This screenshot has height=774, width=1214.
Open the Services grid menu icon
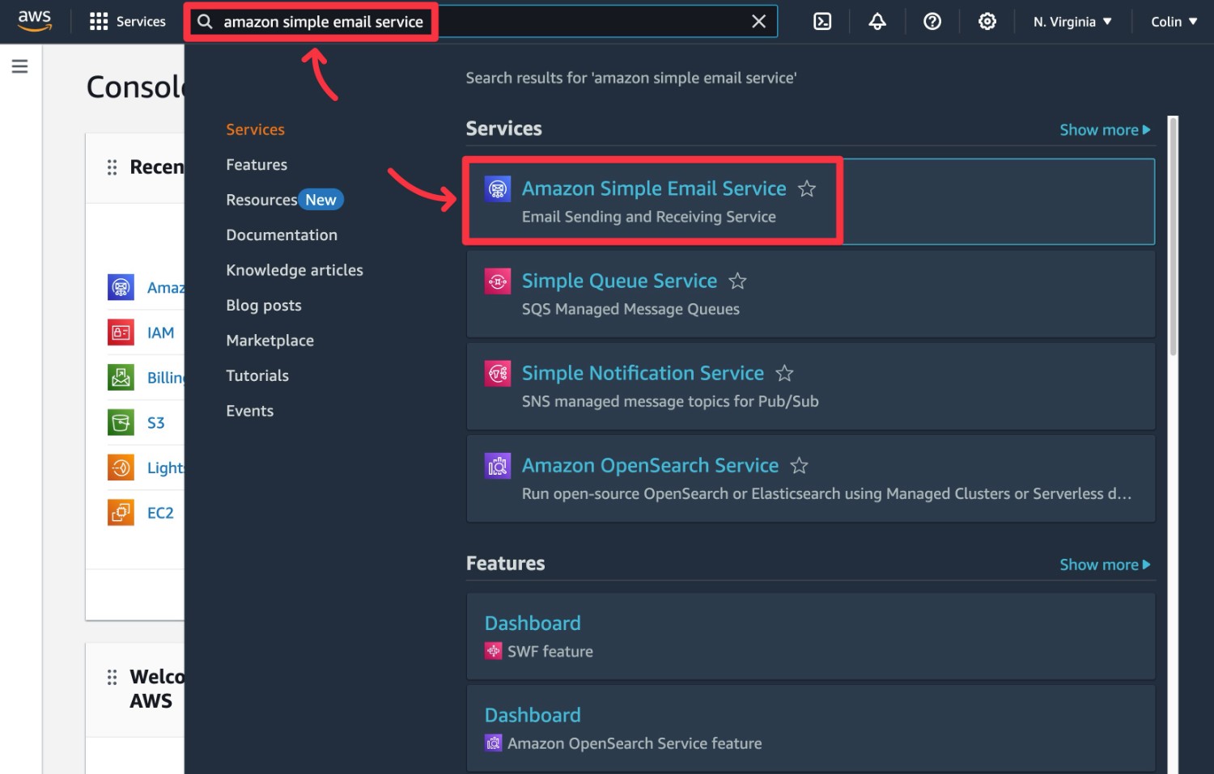click(x=99, y=22)
